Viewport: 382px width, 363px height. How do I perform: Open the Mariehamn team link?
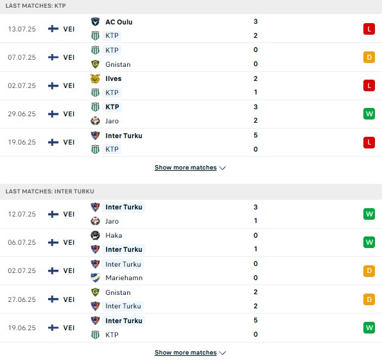(124, 278)
